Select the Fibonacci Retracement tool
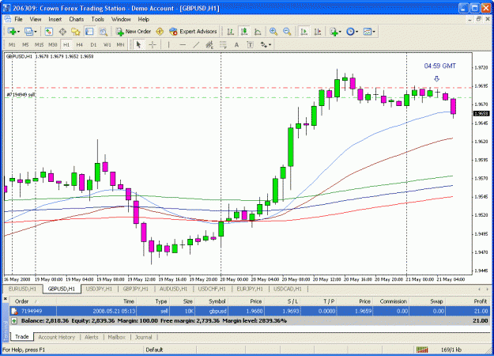Viewport: 494px width, 356px height. pyautogui.click(x=223, y=45)
